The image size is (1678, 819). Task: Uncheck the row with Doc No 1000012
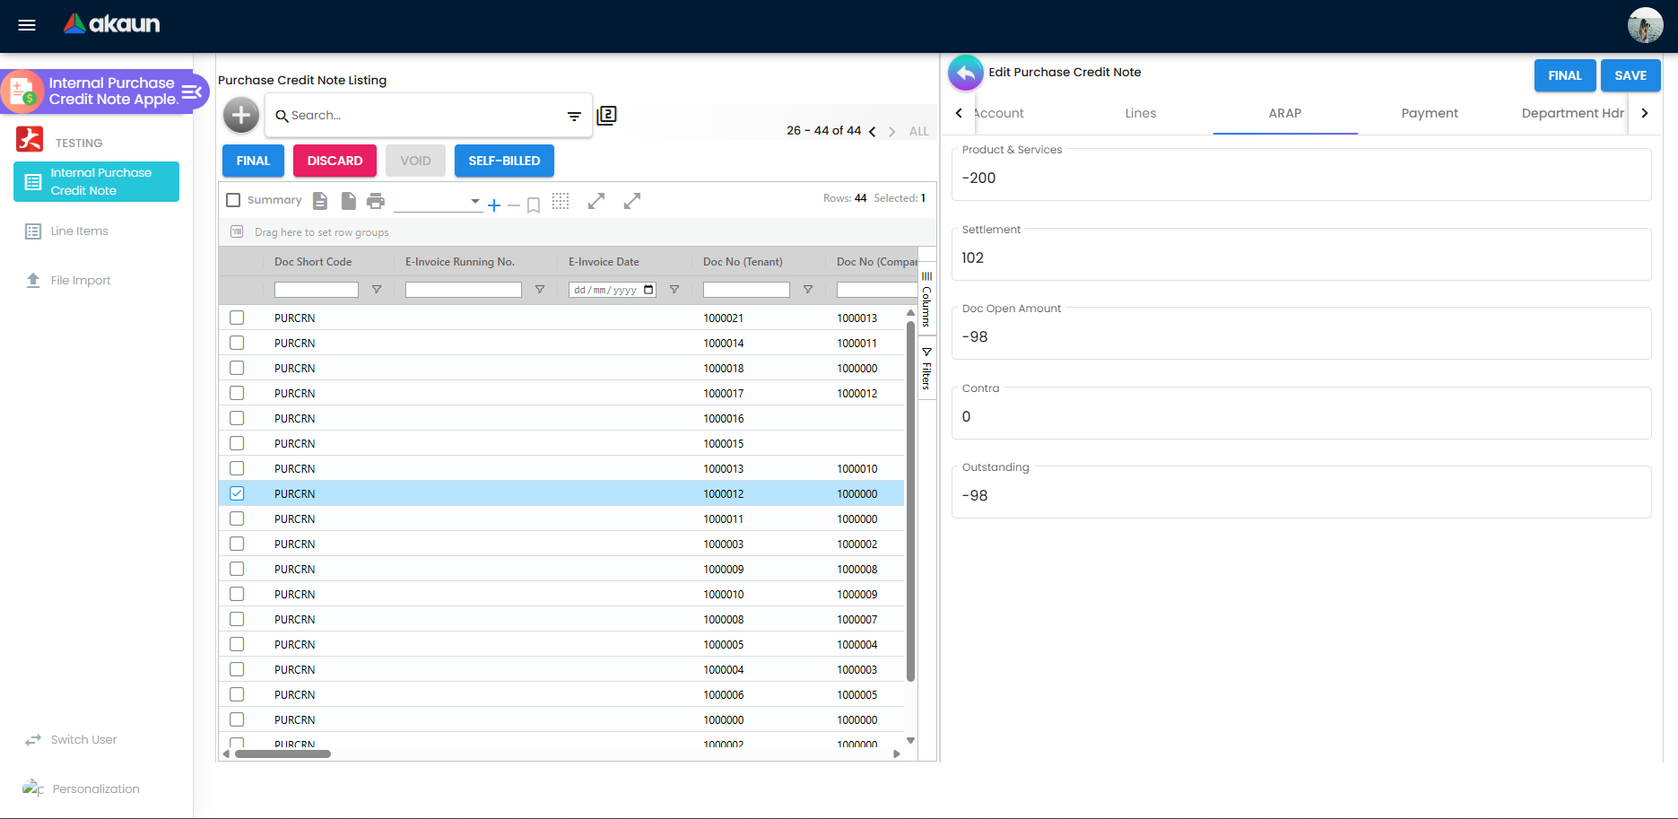[237, 493]
